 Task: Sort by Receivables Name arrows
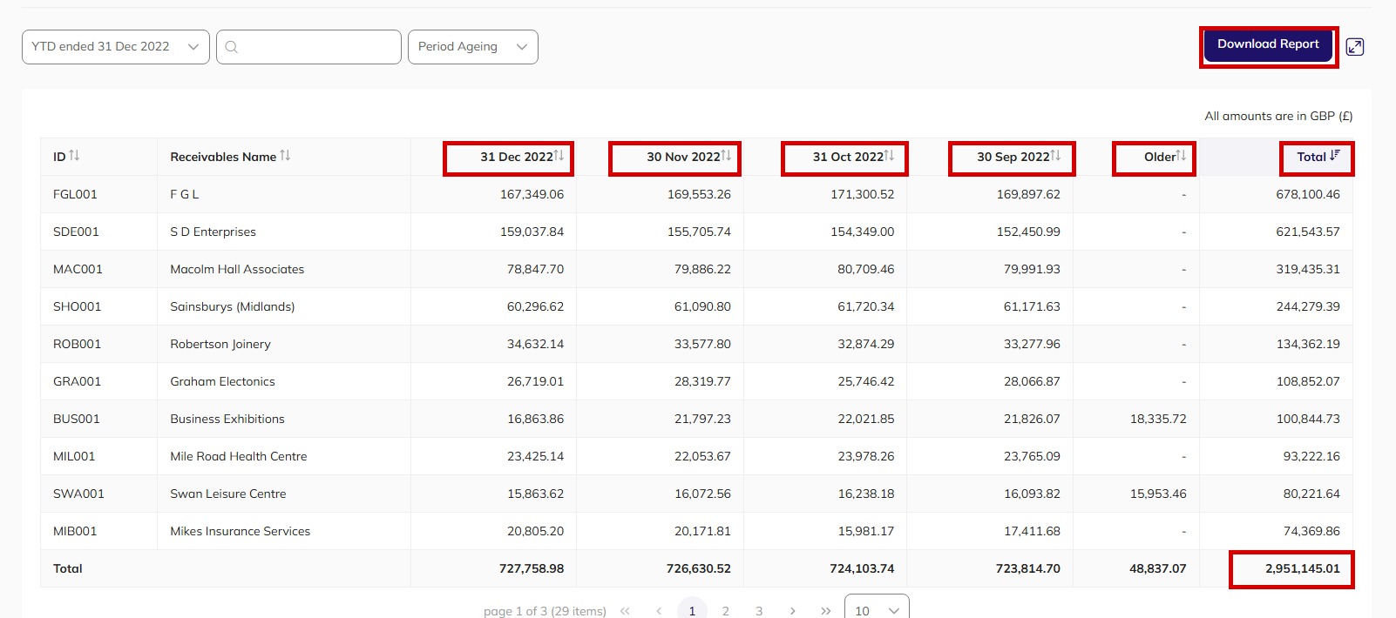[285, 156]
